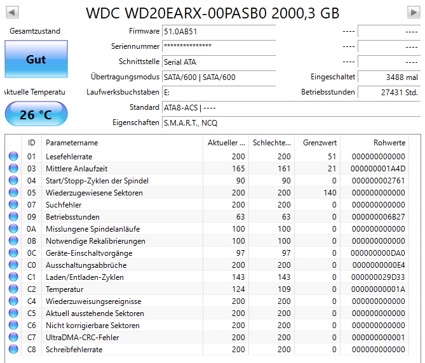Click the Grenzwert column header
The image size is (425, 363).
[318, 143]
